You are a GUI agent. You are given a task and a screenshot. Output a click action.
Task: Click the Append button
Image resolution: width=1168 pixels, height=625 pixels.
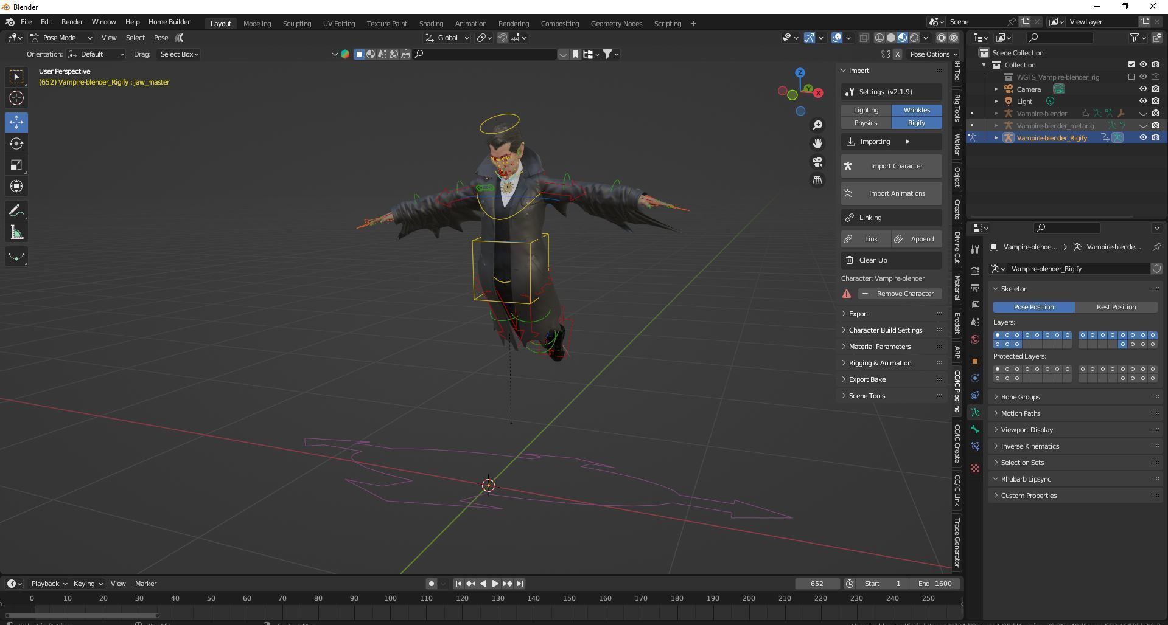(x=916, y=239)
